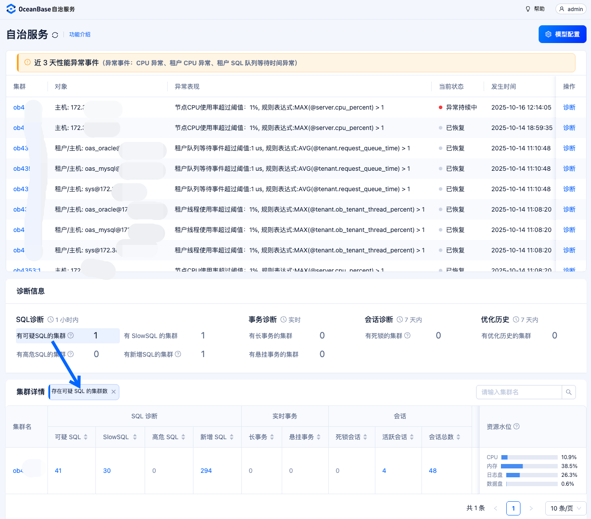Sort by the 会话总数 column
Image resolution: width=591 pixels, height=519 pixels.
coord(458,437)
